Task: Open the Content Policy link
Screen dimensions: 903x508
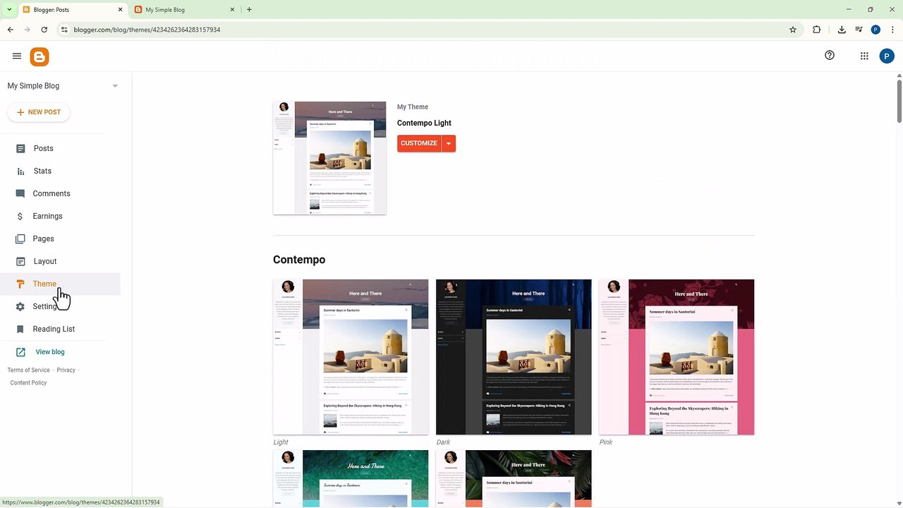Action: (28, 382)
